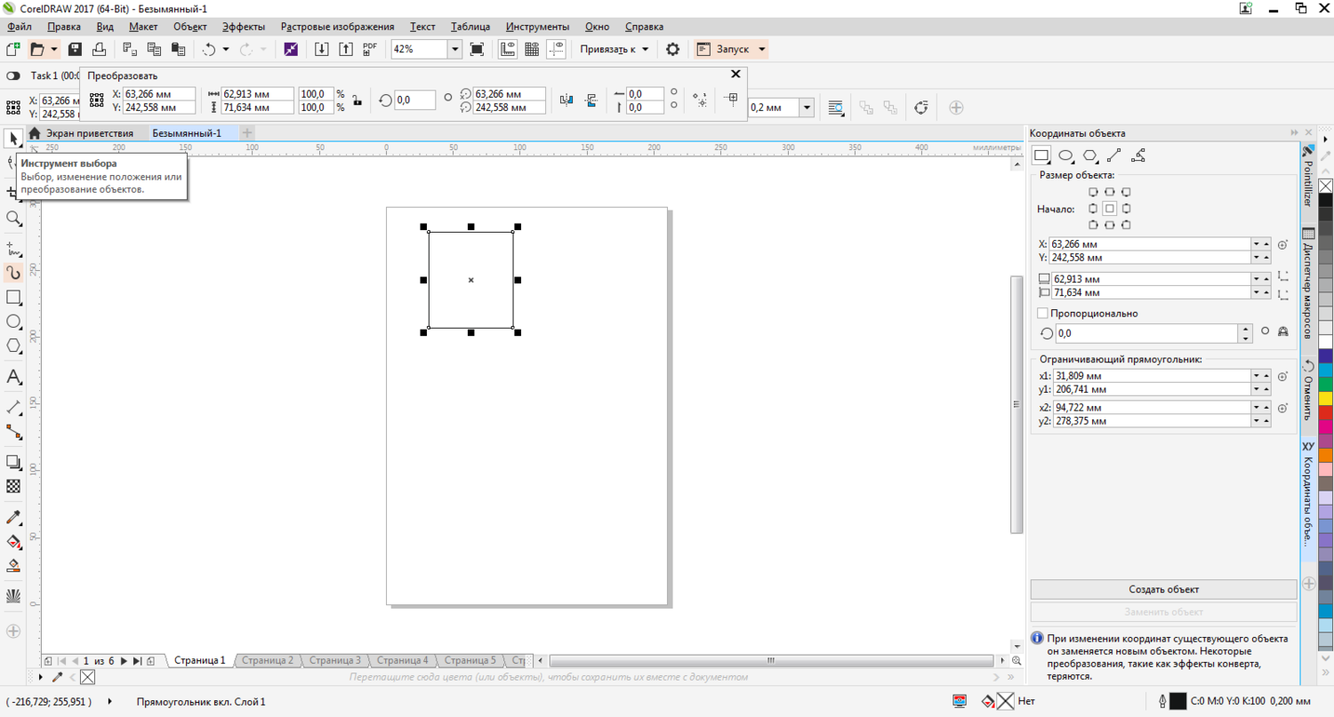Open the outline width dropdown 0,2 мм

tap(807, 108)
